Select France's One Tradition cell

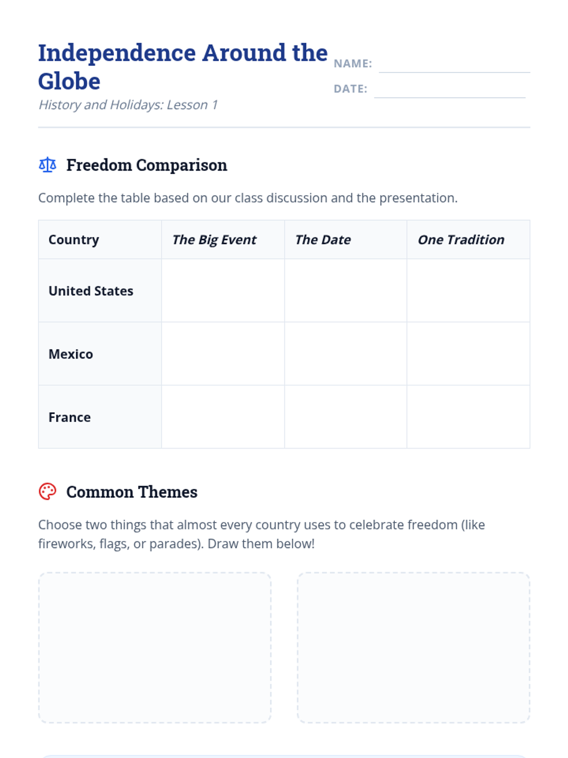468,417
